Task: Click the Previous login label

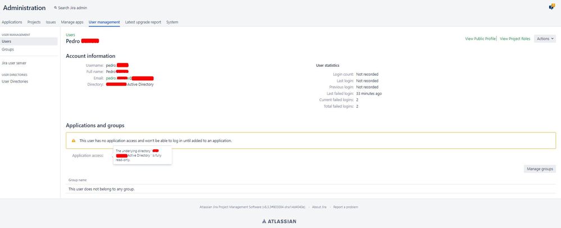Action: click(x=341, y=87)
